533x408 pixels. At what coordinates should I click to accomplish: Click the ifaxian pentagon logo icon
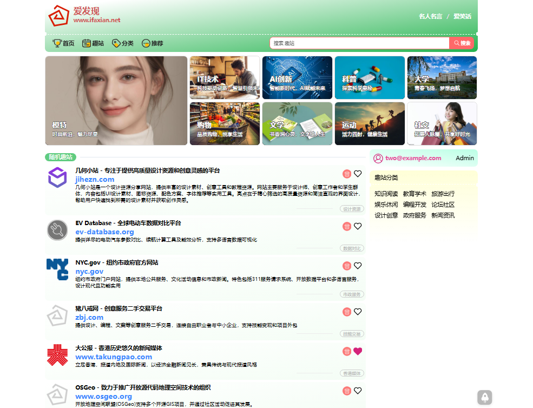click(x=58, y=16)
